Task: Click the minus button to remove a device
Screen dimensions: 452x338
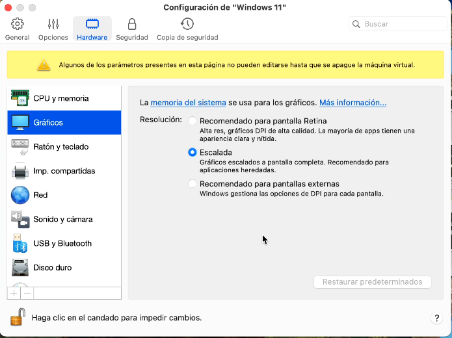Action: (27, 294)
